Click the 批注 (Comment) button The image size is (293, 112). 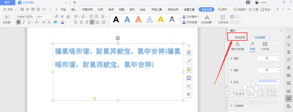(266, 10)
